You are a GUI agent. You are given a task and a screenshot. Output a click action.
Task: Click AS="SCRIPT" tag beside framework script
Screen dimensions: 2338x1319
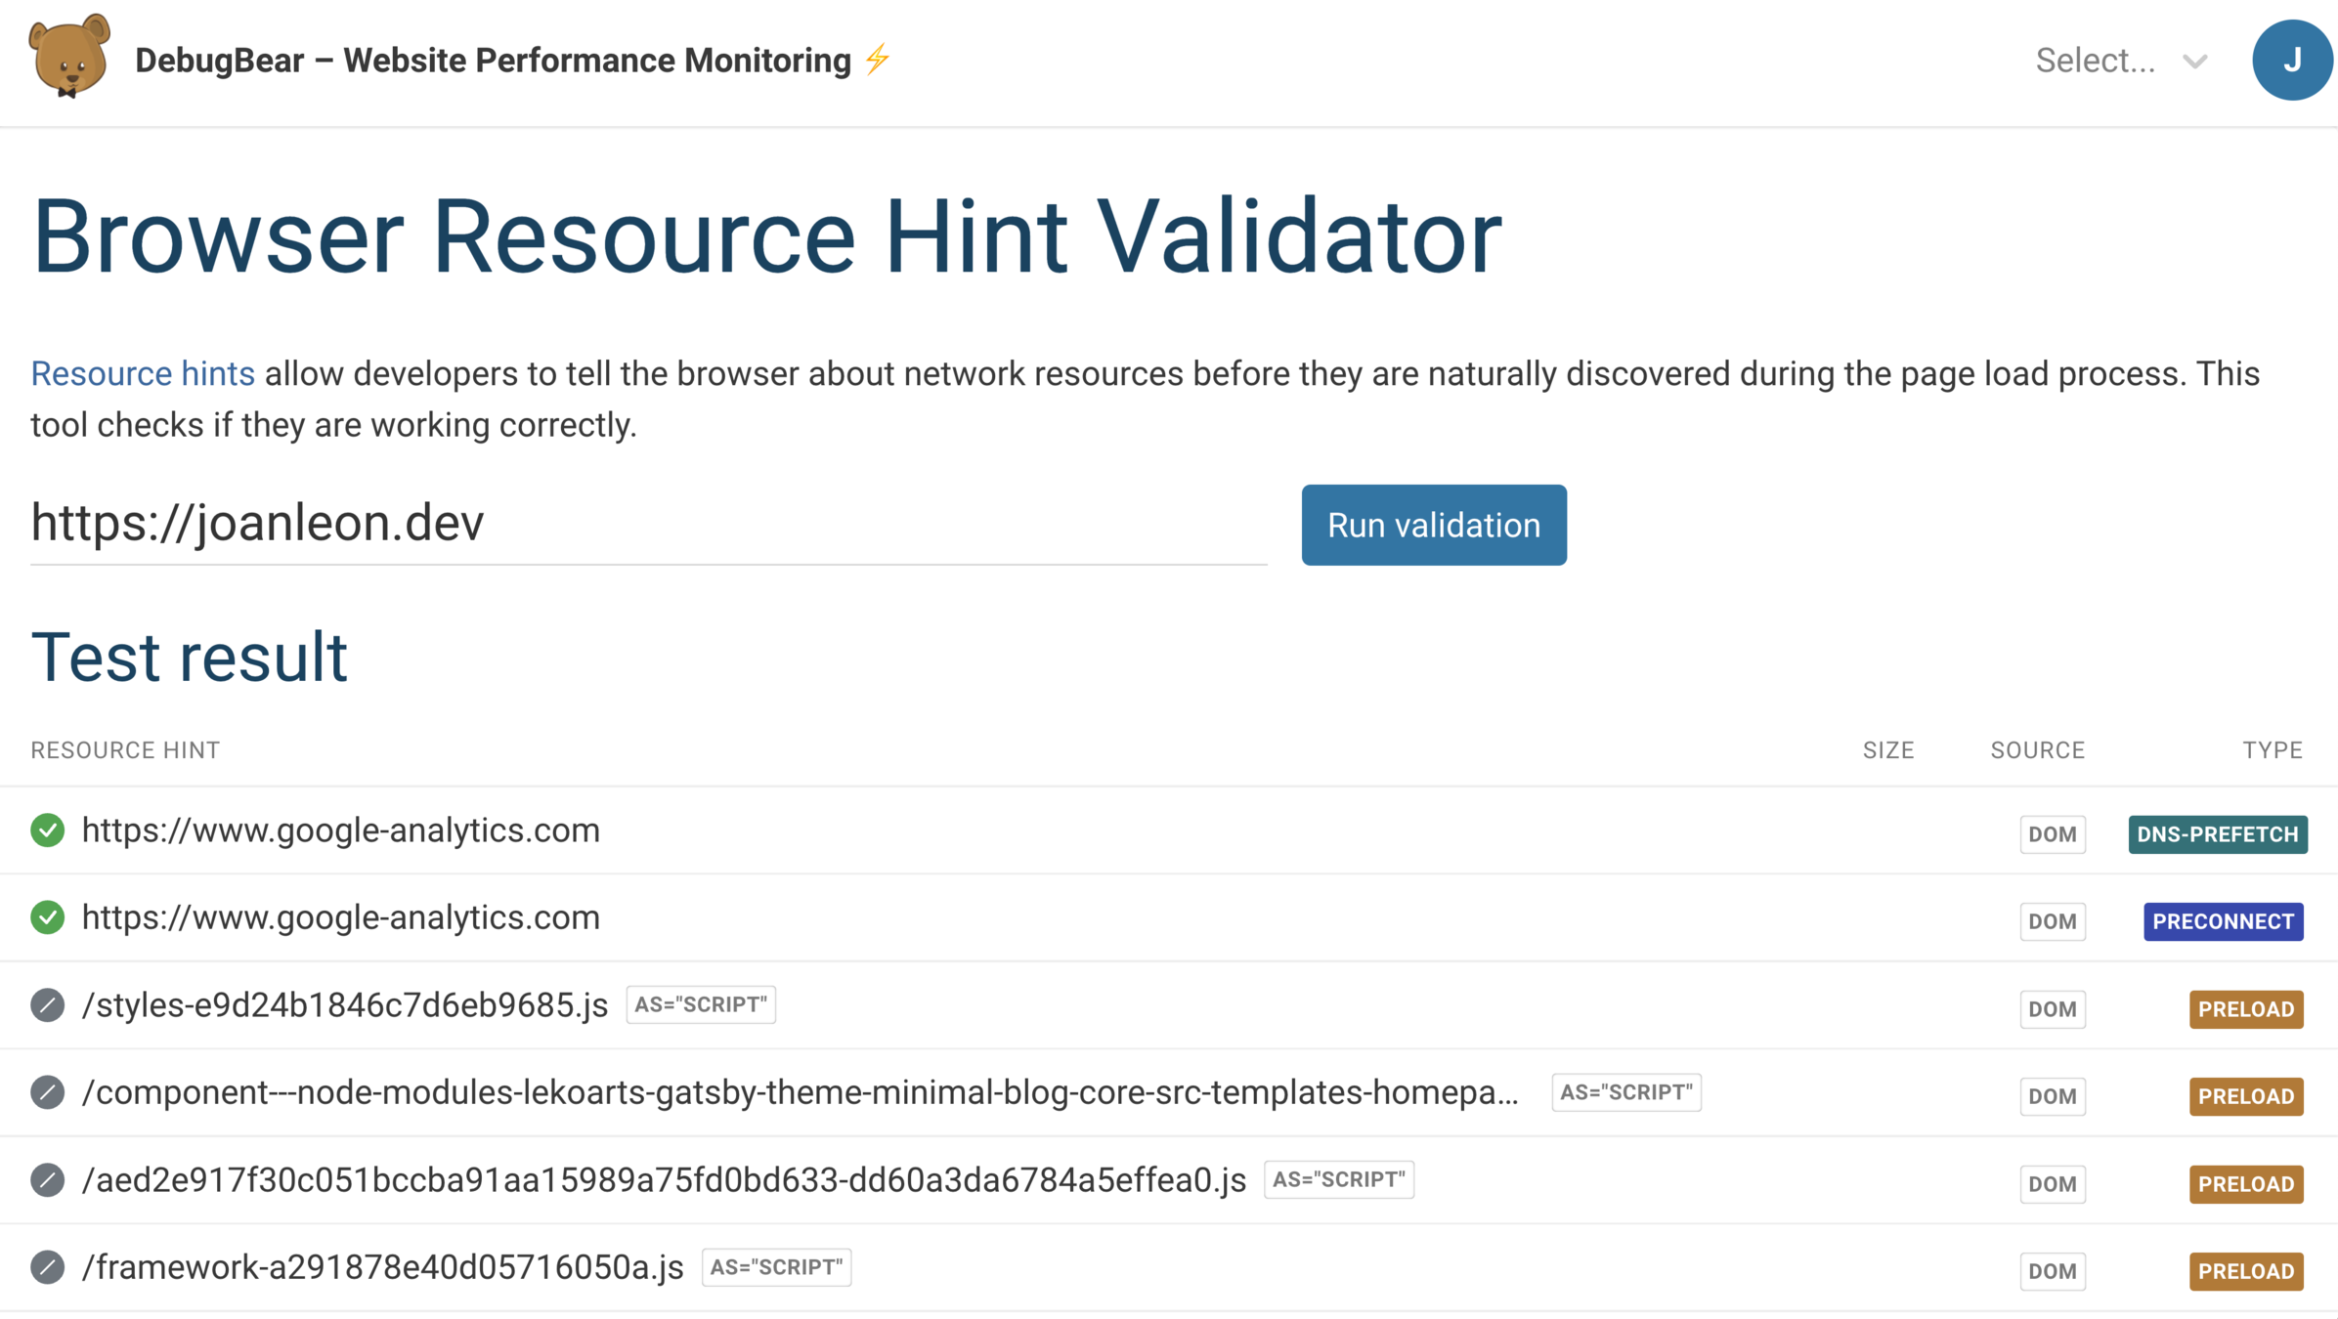(776, 1267)
